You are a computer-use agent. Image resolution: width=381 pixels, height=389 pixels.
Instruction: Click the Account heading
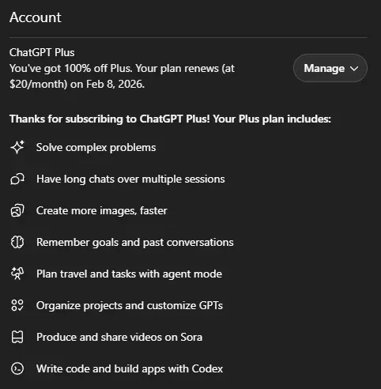36,17
